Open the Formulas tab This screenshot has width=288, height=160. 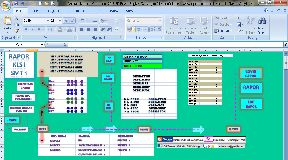pyautogui.click(x=79, y=11)
